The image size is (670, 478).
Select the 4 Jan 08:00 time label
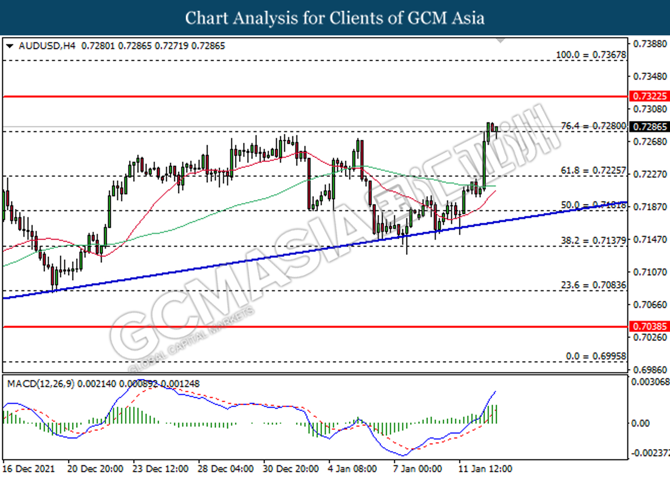352,469
